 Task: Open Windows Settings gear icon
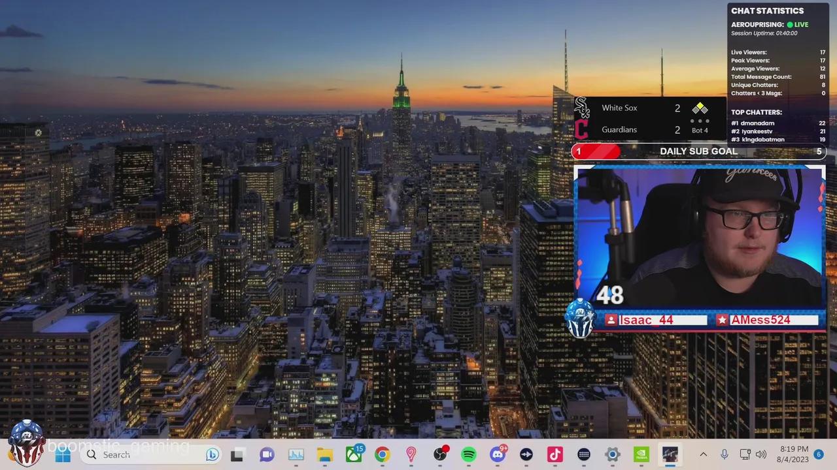613,454
